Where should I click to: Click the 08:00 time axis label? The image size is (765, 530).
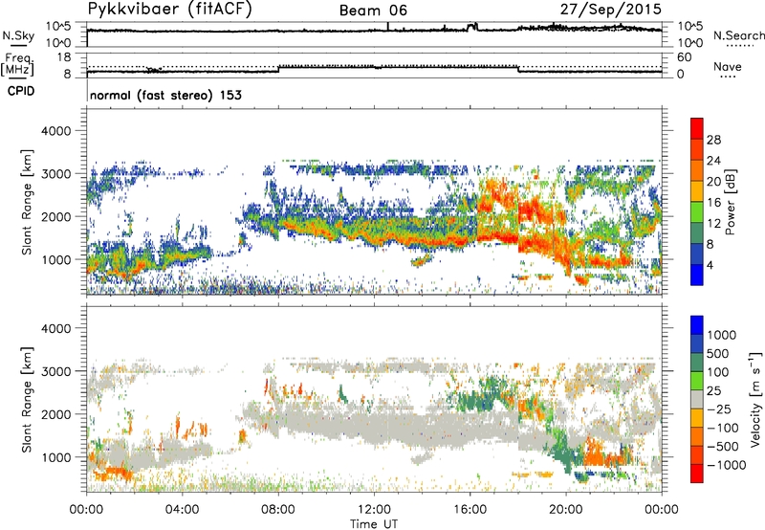coord(278,510)
